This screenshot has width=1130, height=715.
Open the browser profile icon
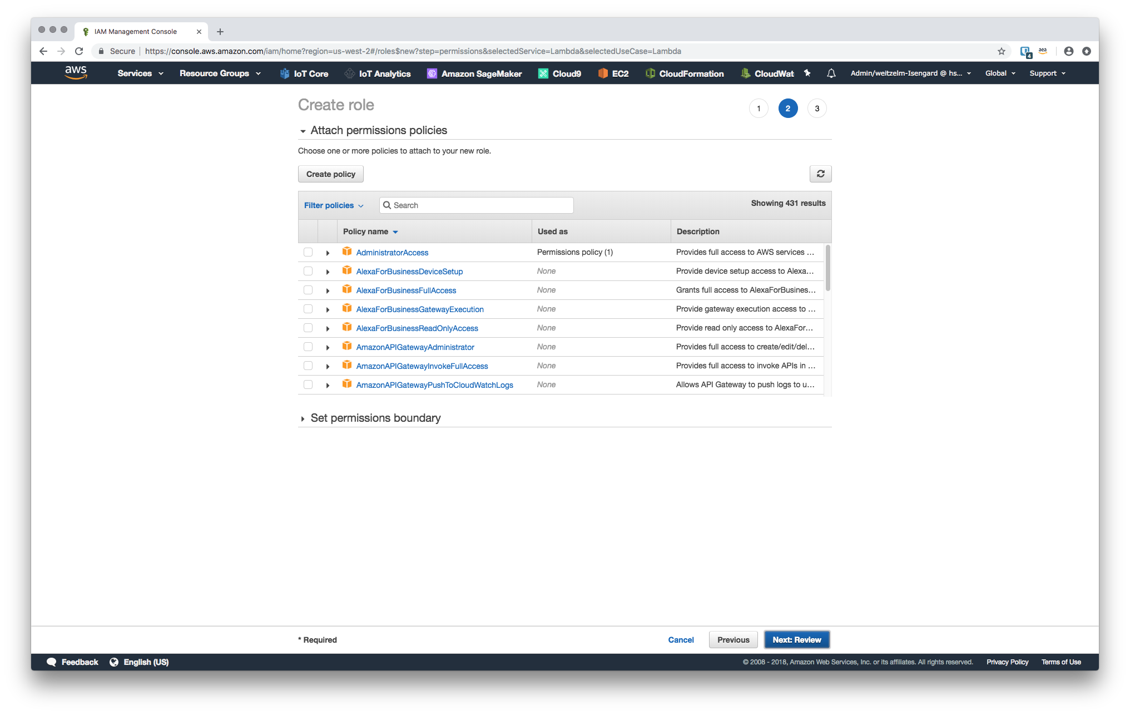tap(1069, 51)
